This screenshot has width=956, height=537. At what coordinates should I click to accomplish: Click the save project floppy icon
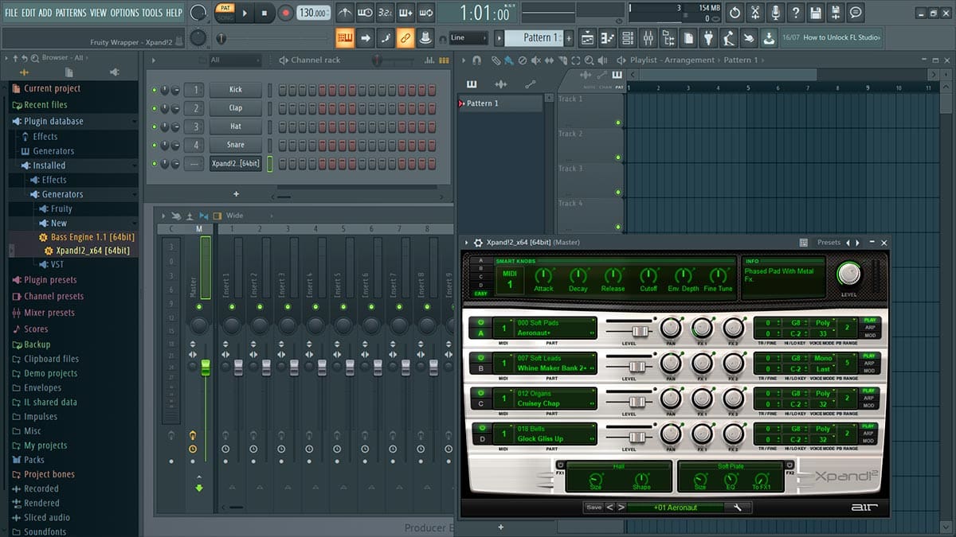(x=816, y=13)
